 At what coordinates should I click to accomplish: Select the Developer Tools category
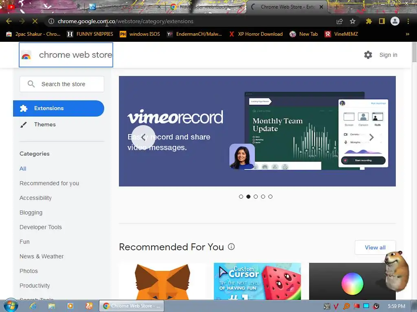(x=41, y=227)
